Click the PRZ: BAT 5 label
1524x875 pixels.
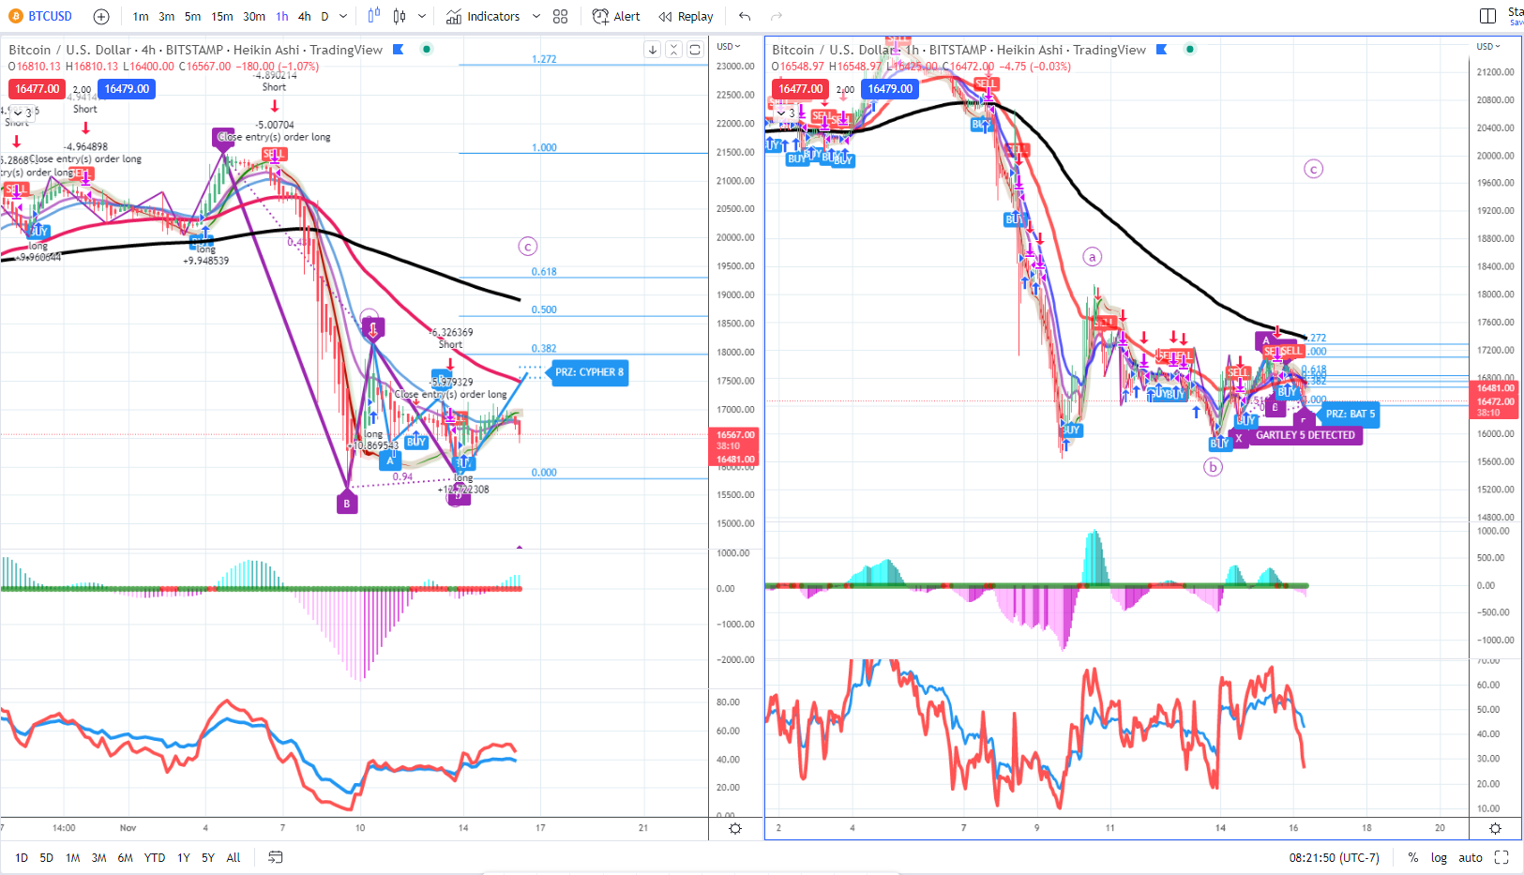1350,414
